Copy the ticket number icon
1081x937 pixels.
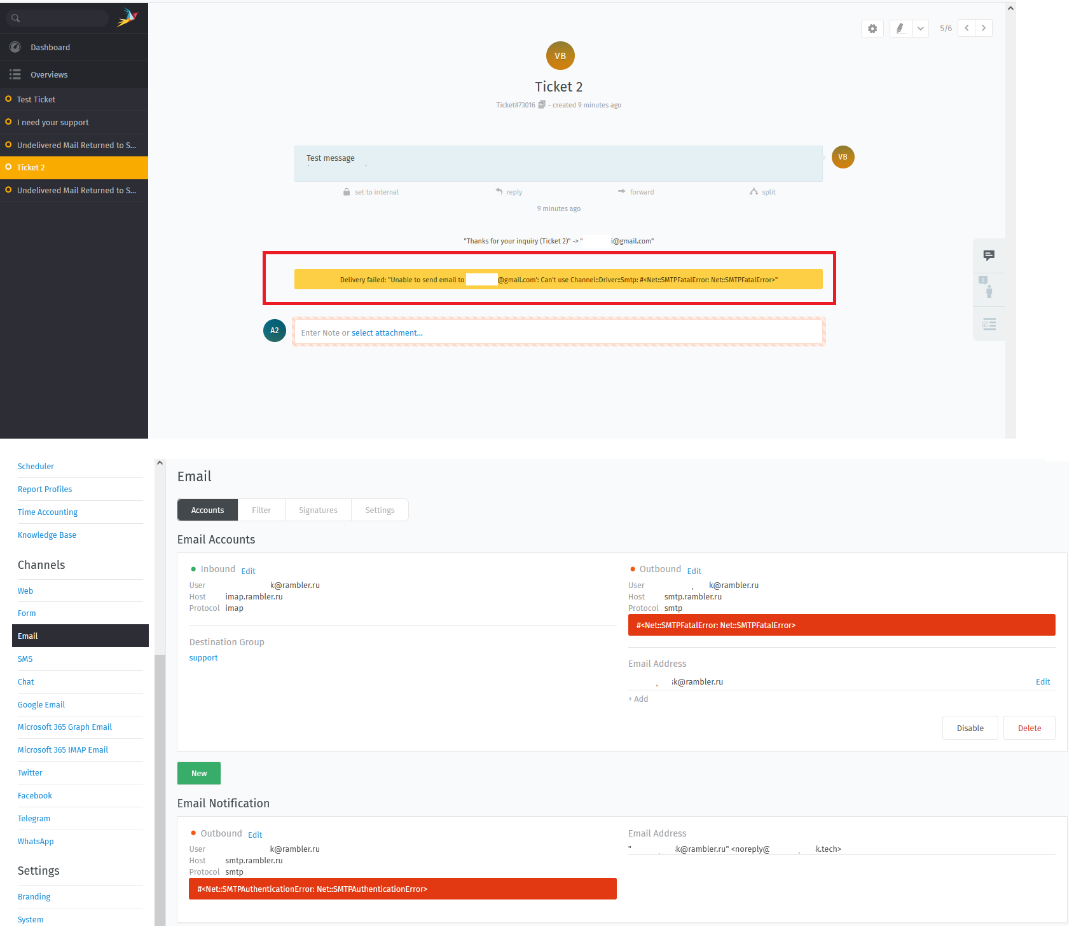click(542, 105)
